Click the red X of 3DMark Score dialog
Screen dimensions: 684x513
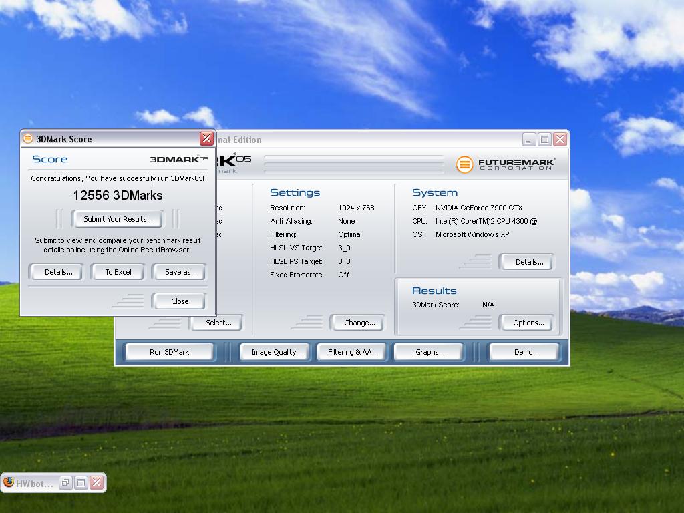206,139
